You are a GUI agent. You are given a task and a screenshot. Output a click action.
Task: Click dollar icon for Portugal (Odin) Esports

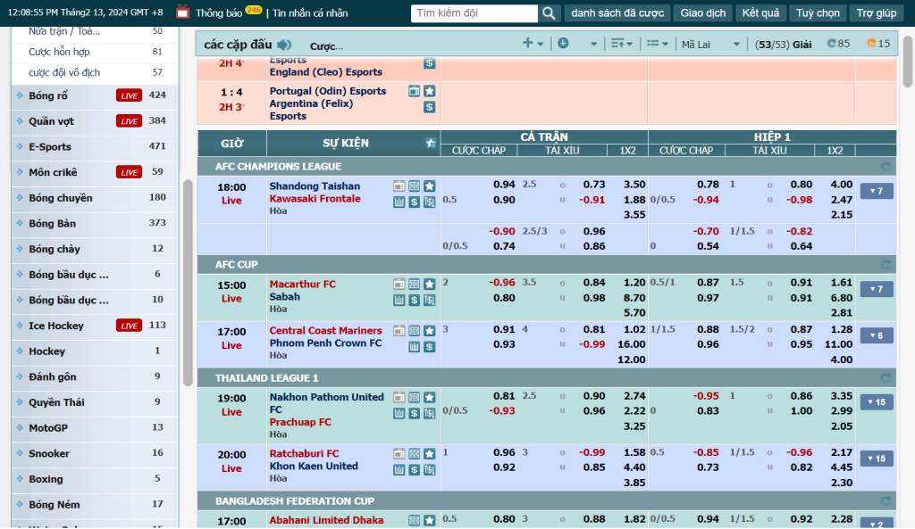point(429,107)
